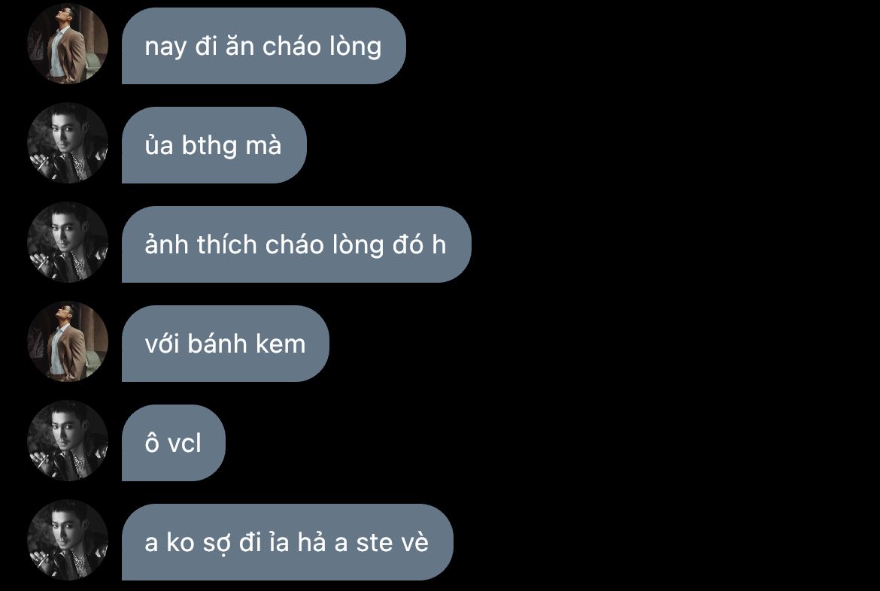Screen dimensions: 880x591
Task: Tap the shortest chat bubble, "ô vcl"
Action: 174,444
